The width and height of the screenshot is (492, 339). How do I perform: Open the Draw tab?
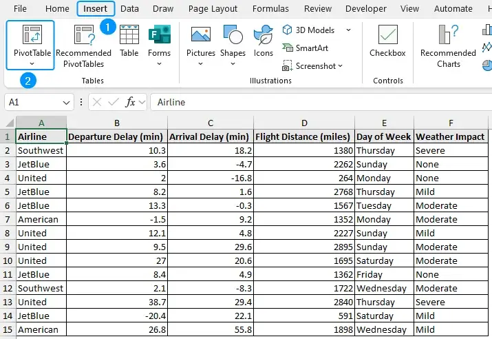(x=163, y=8)
